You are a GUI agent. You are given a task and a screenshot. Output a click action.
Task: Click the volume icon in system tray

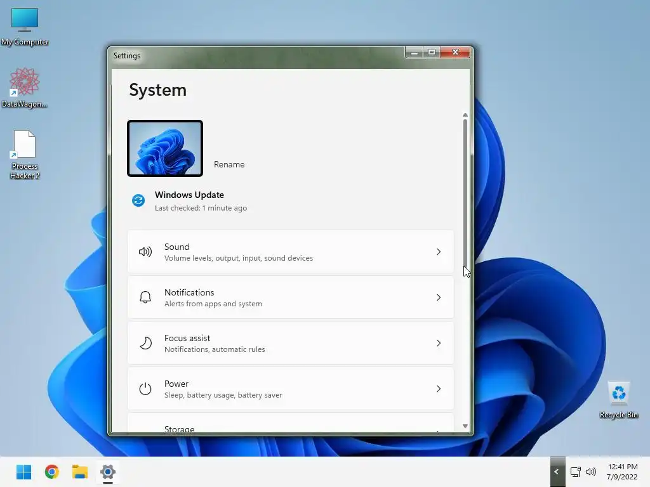pos(591,472)
